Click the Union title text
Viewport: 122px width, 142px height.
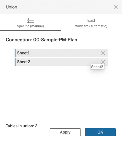pos(11,7)
